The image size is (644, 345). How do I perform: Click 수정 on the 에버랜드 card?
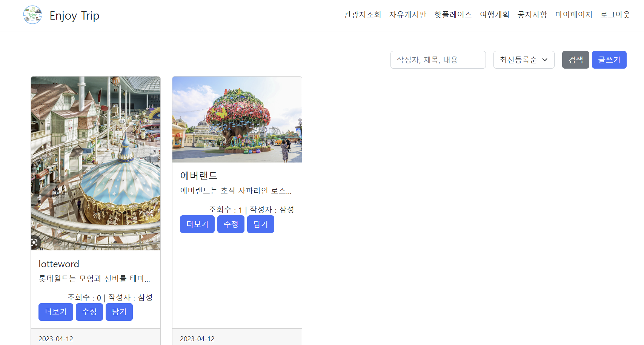tap(231, 224)
